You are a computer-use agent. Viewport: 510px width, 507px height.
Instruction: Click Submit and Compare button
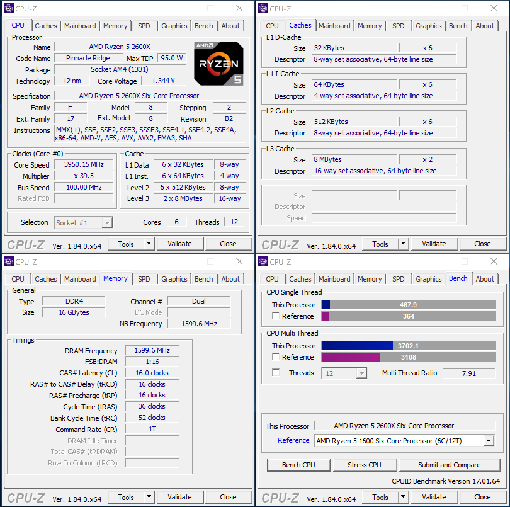pyautogui.click(x=449, y=465)
